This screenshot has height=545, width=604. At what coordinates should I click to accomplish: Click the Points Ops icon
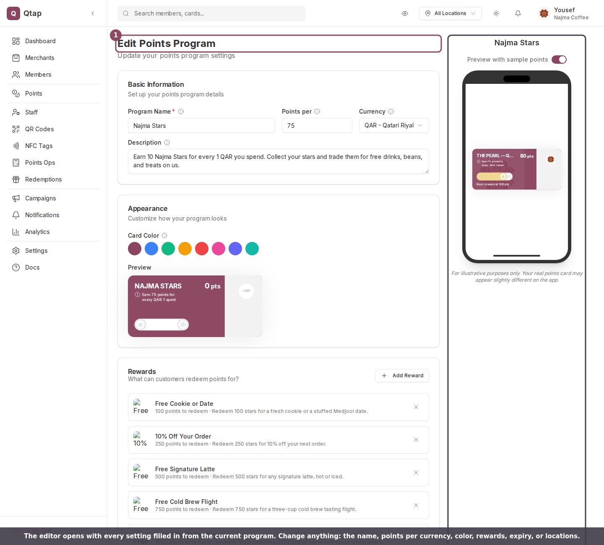coord(16,163)
